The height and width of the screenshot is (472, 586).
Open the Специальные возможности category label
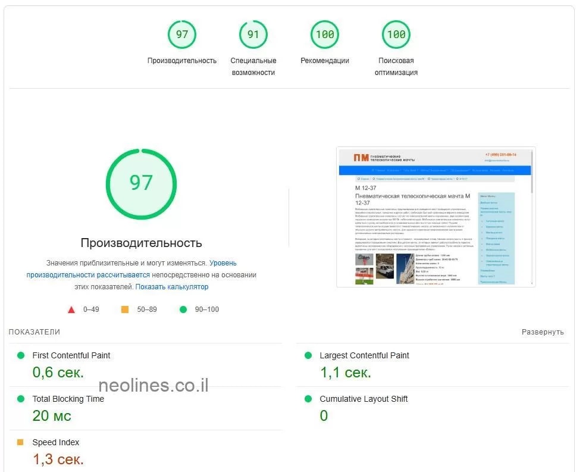(x=253, y=67)
